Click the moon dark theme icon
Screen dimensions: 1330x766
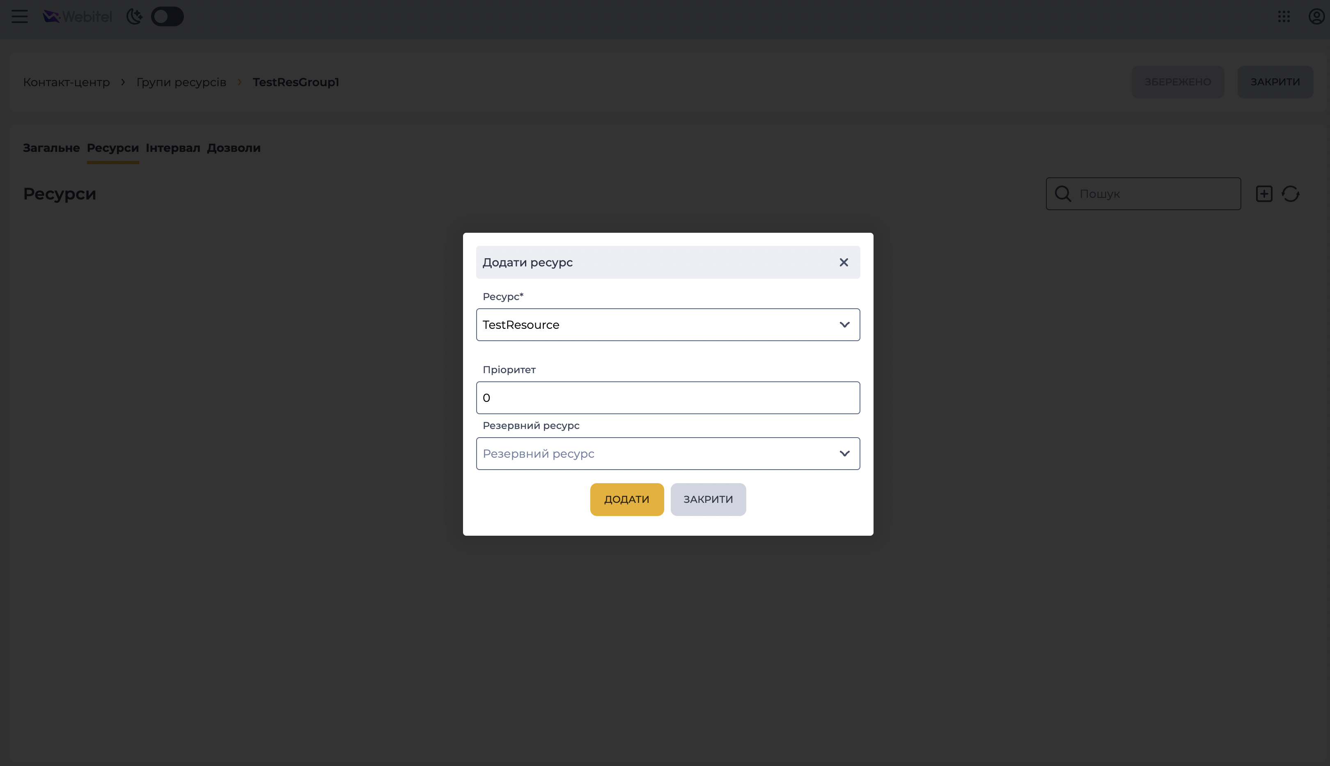[x=135, y=17]
